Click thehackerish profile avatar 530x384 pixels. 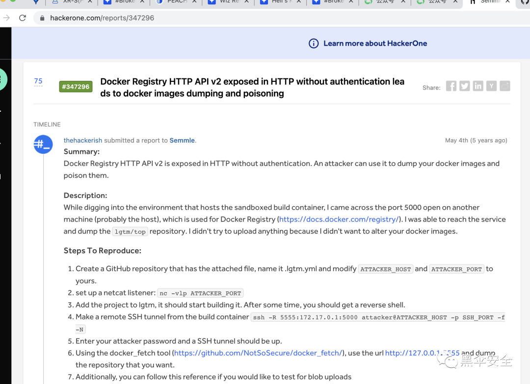(43, 144)
